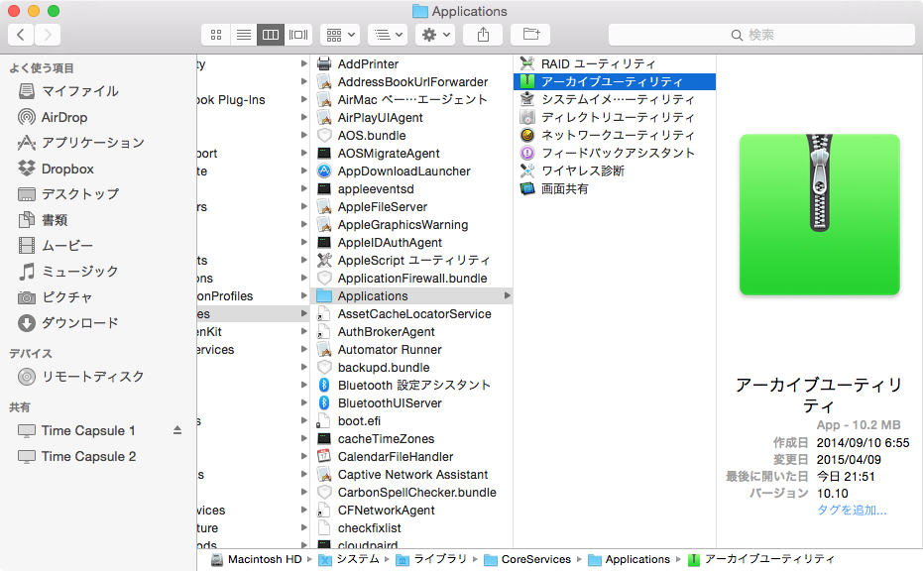Image resolution: width=923 pixels, height=571 pixels.
Task: Select AppleScript ユーティリティ item
Action: tap(411, 260)
